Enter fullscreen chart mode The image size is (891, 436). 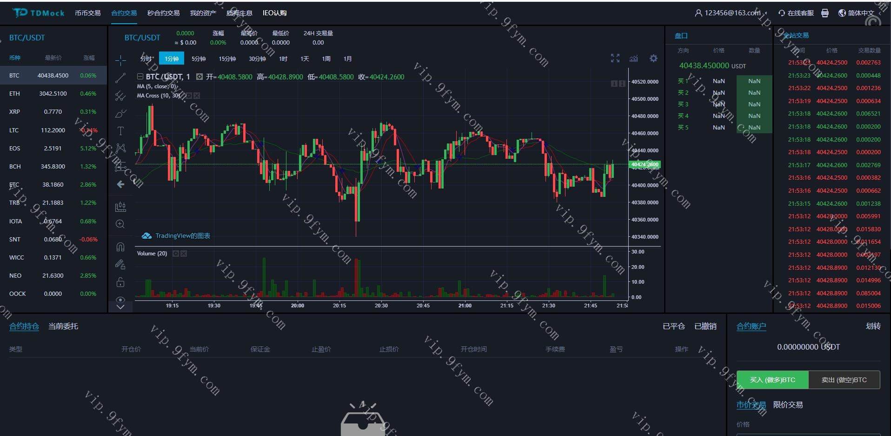615,59
